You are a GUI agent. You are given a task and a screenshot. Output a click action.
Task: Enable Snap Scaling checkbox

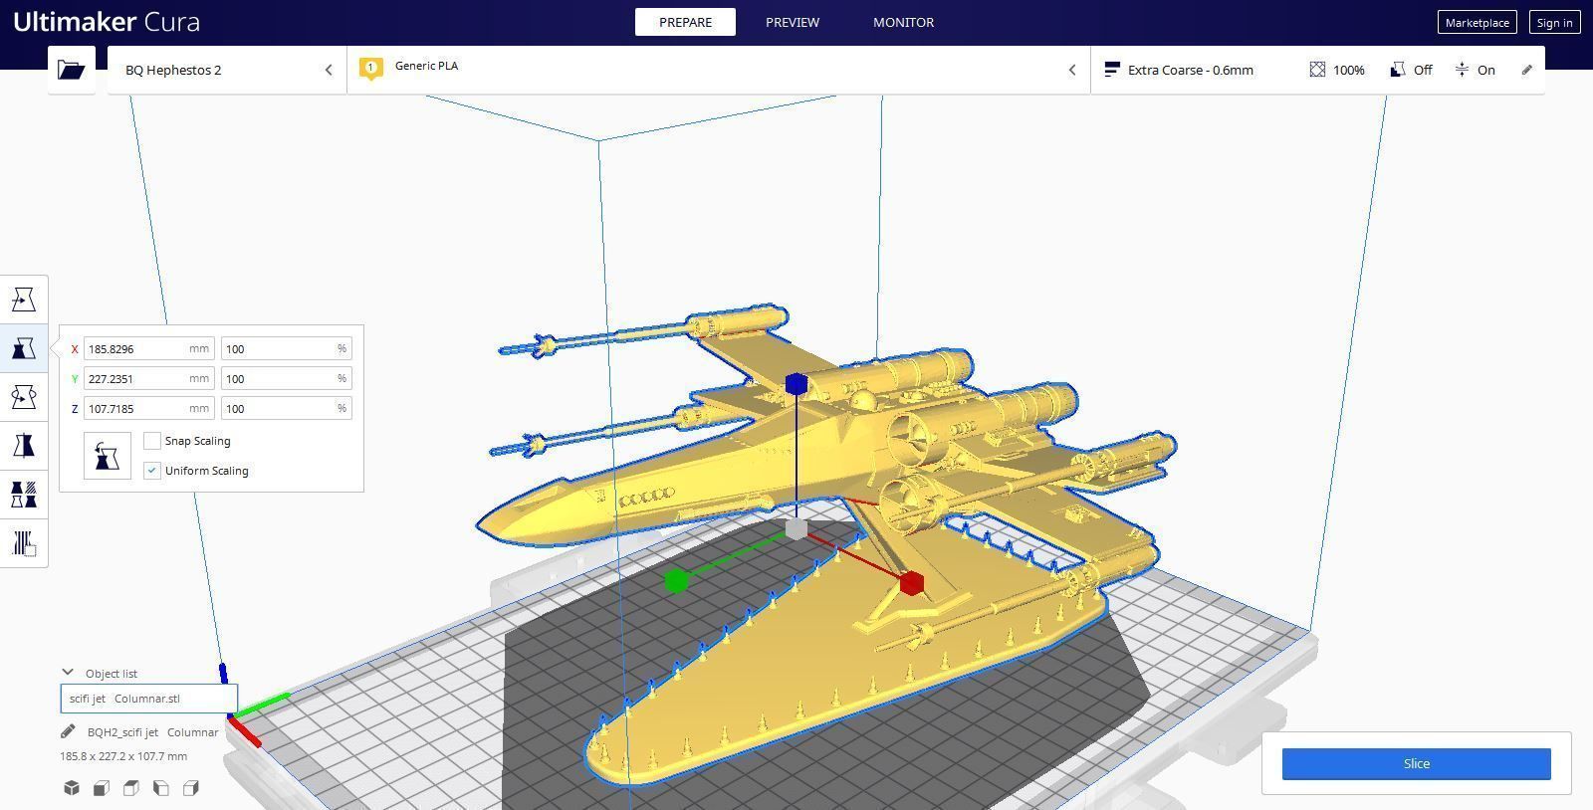152,441
